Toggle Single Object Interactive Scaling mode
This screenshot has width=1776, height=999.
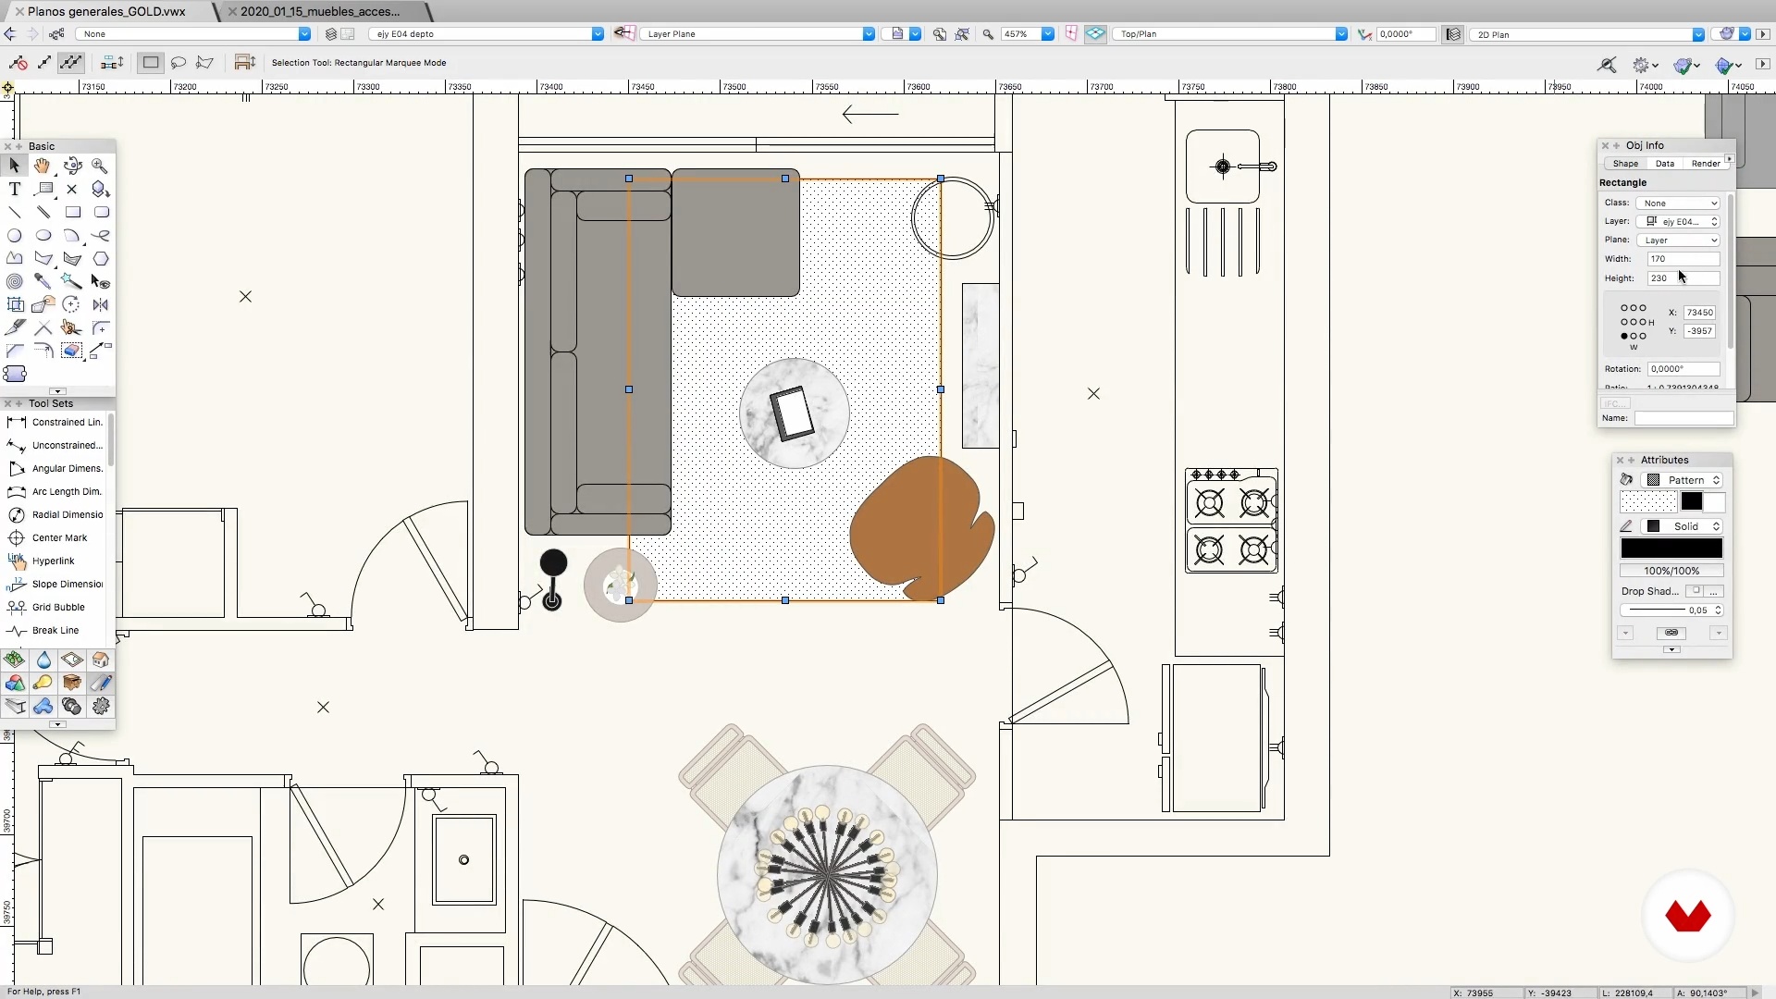[x=44, y=62]
